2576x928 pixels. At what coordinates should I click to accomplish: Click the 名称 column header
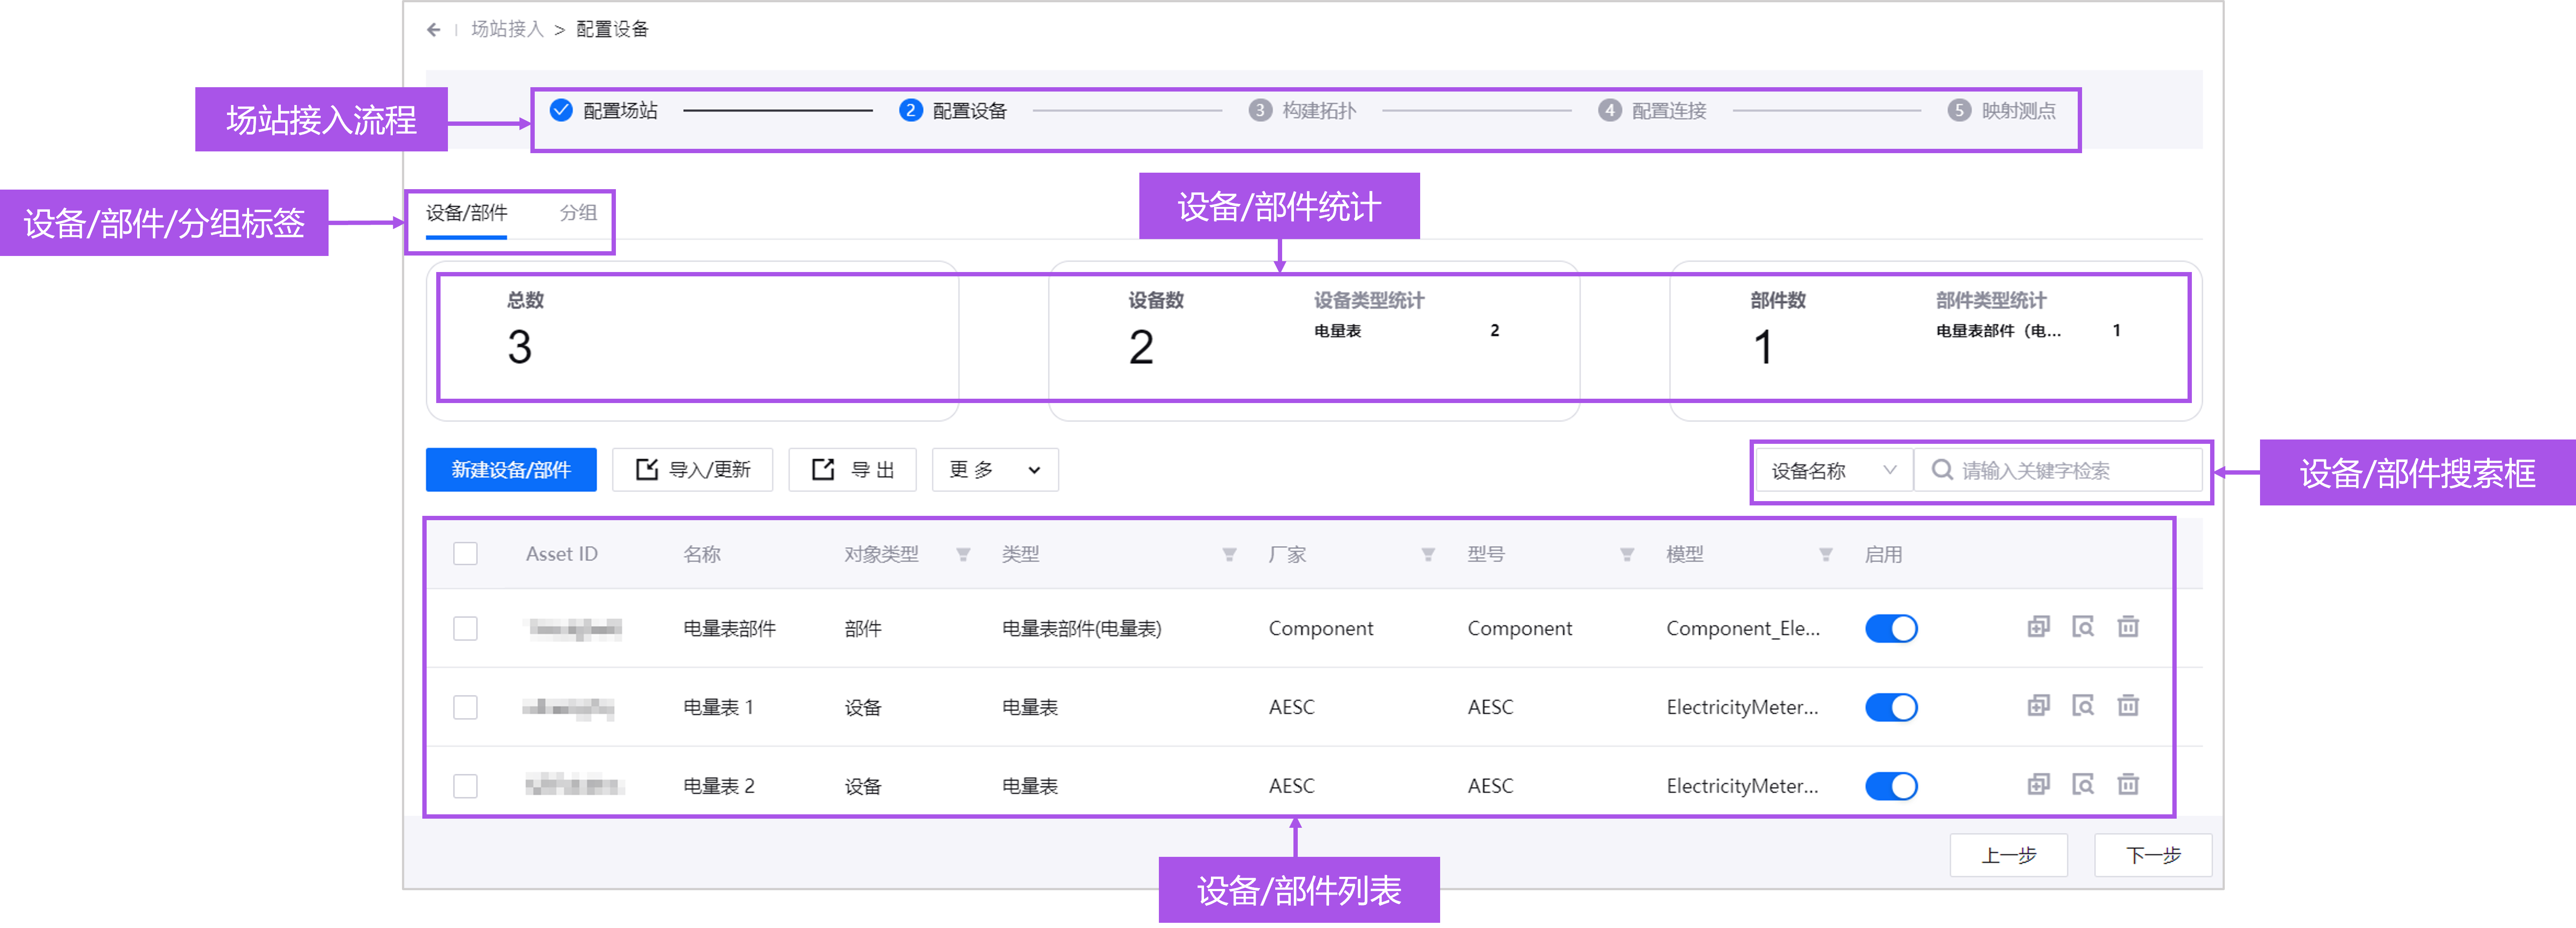[x=702, y=554]
